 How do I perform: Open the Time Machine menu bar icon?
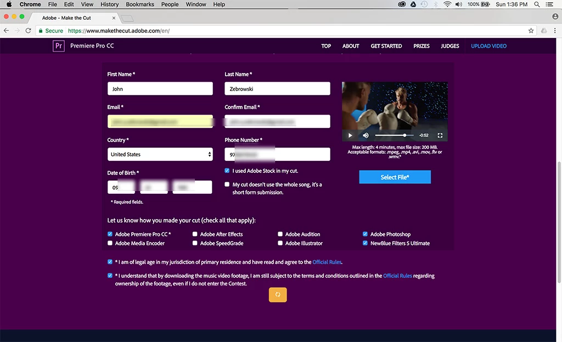coord(424,4)
